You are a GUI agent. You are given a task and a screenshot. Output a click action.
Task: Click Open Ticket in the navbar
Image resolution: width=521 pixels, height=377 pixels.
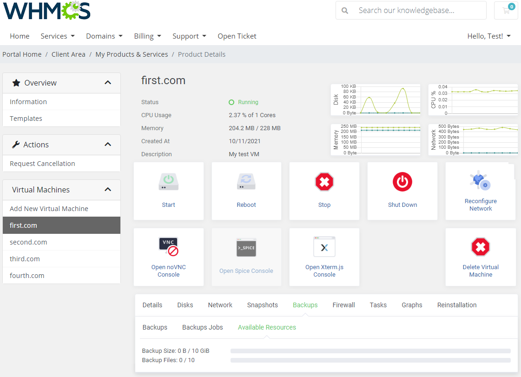[x=237, y=36]
